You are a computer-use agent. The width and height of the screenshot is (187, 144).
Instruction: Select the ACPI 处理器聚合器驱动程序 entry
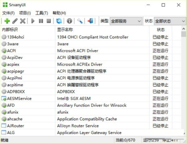[x=82, y=71]
